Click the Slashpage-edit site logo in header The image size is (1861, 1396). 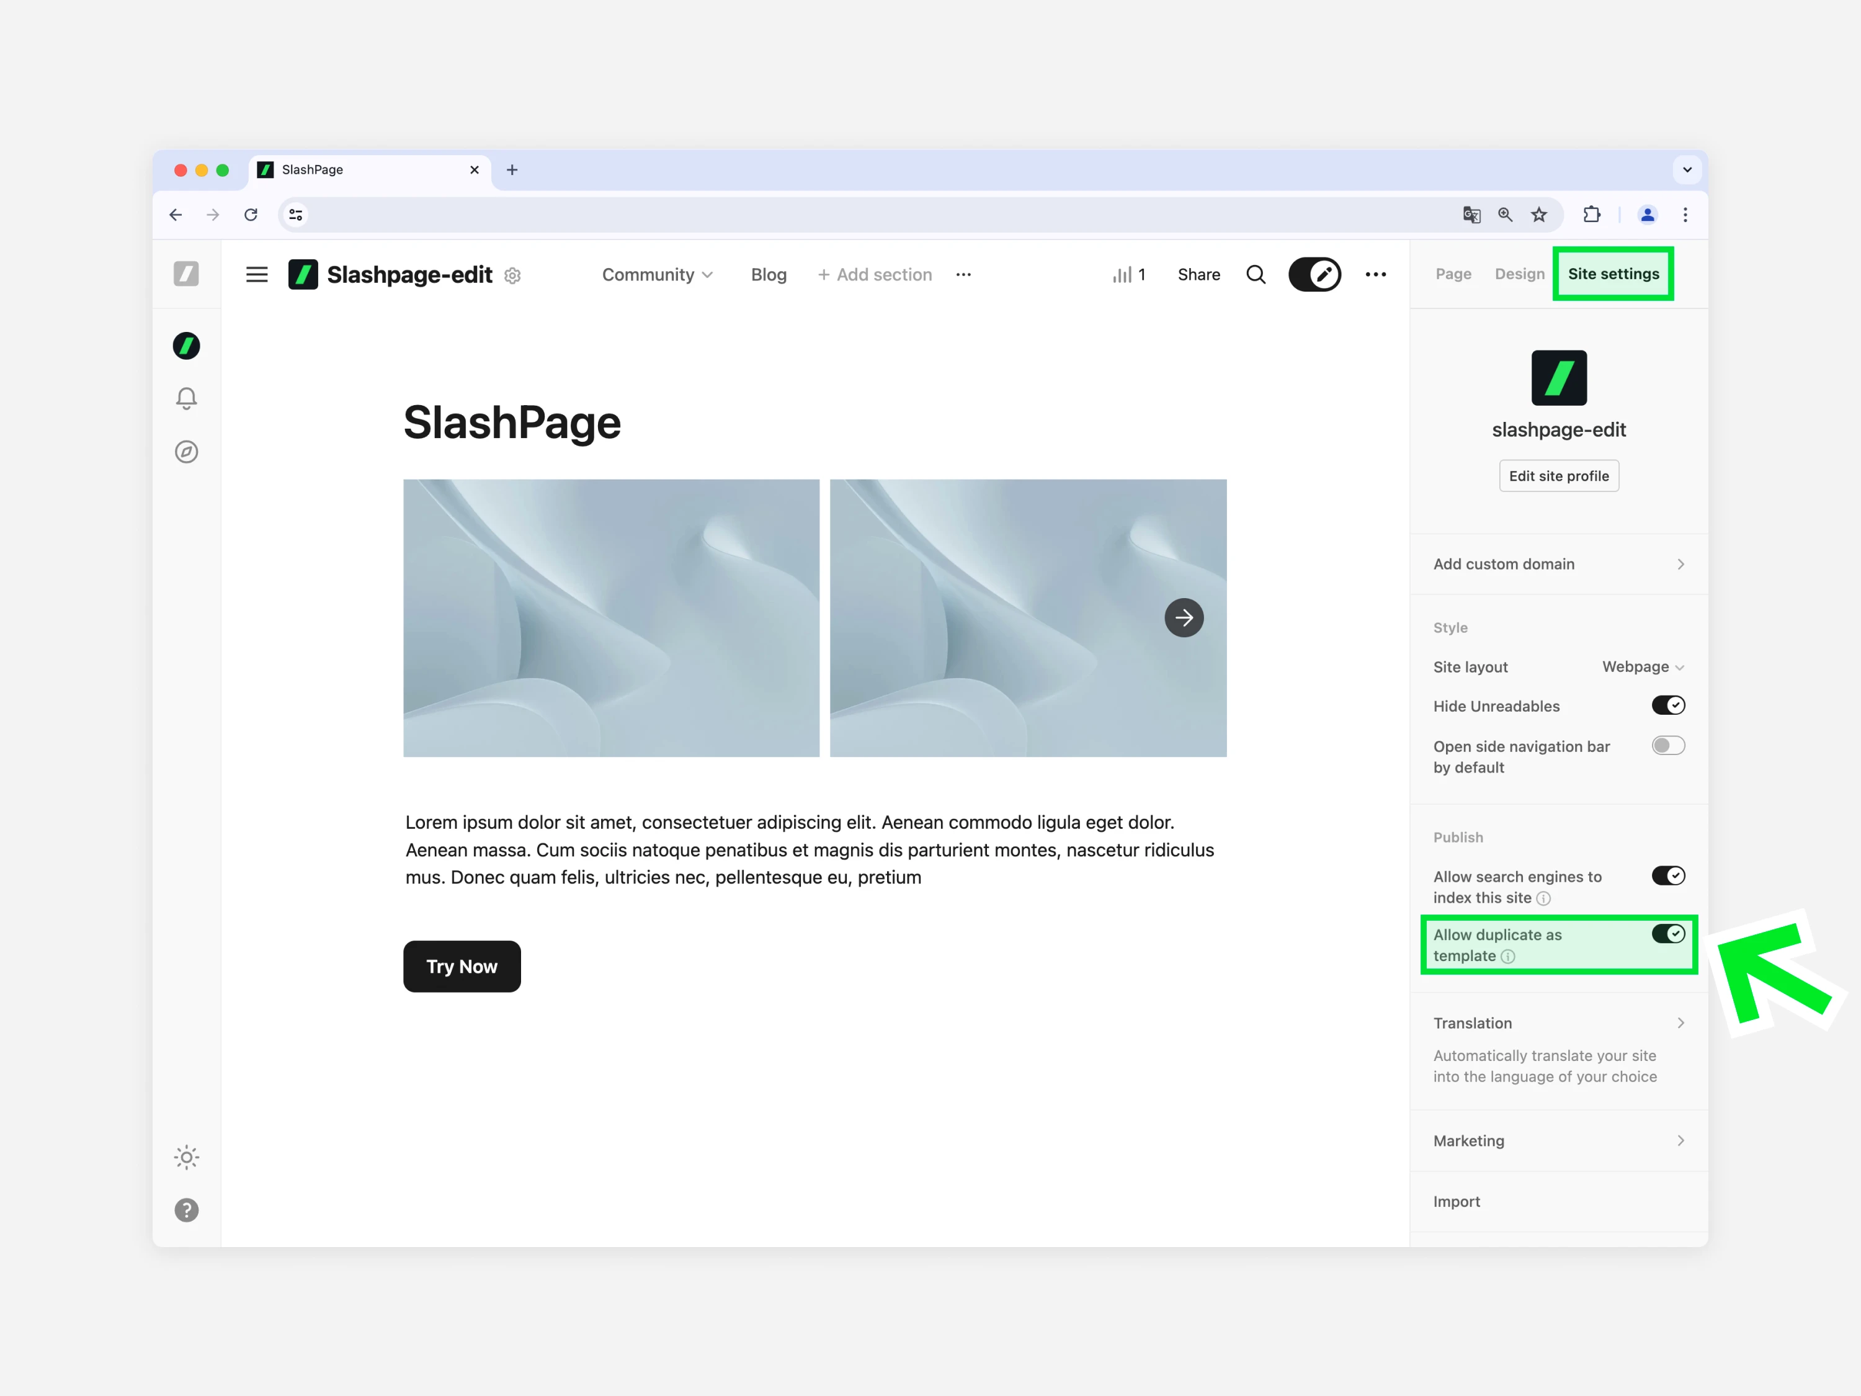click(x=303, y=274)
